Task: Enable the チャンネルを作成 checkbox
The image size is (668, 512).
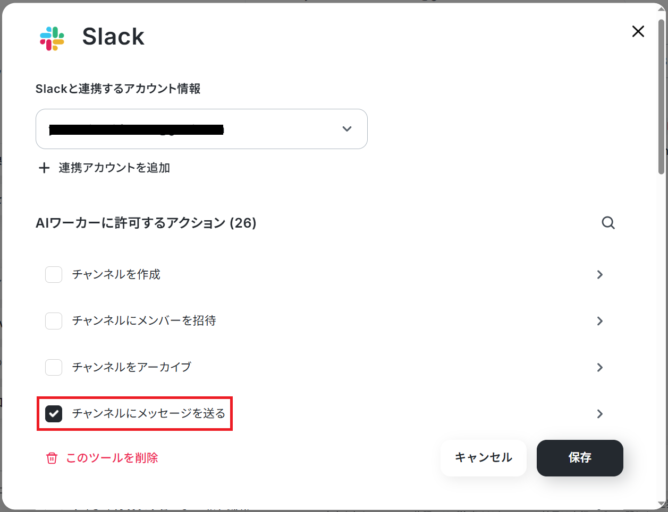Action: pyautogui.click(x=54, y=275)
